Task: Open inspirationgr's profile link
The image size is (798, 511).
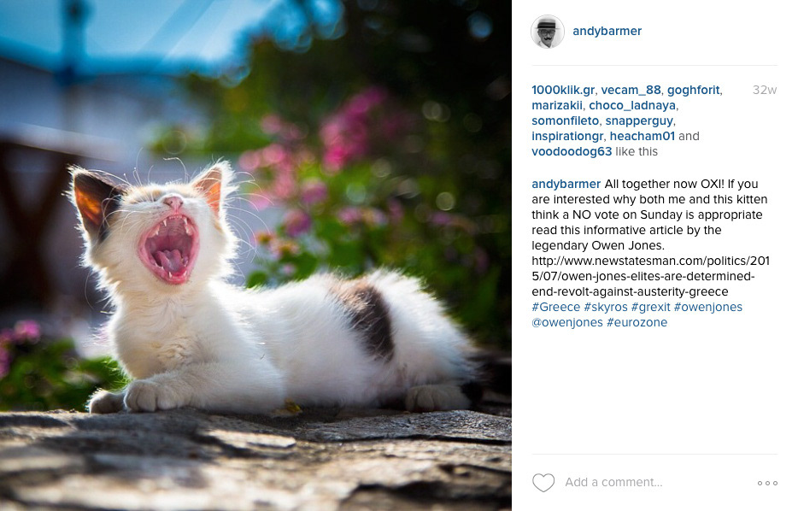Action: (x=567, y=136)
